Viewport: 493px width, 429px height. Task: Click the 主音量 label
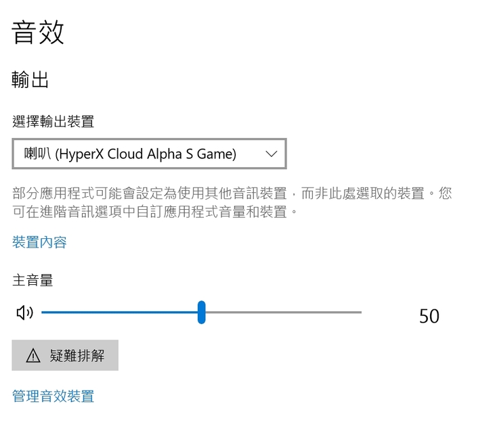33,280
